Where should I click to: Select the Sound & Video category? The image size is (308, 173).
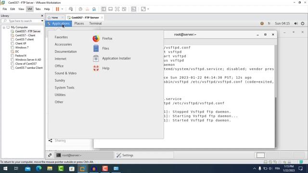(65, 73)
